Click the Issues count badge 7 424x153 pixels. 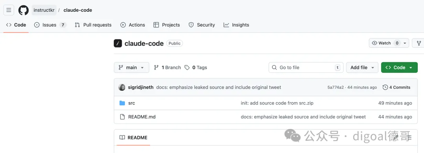63,25
